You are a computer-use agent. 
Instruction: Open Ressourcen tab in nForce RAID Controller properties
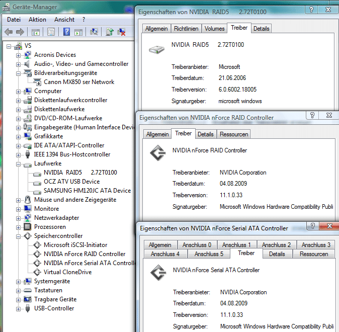click(234, 134)
